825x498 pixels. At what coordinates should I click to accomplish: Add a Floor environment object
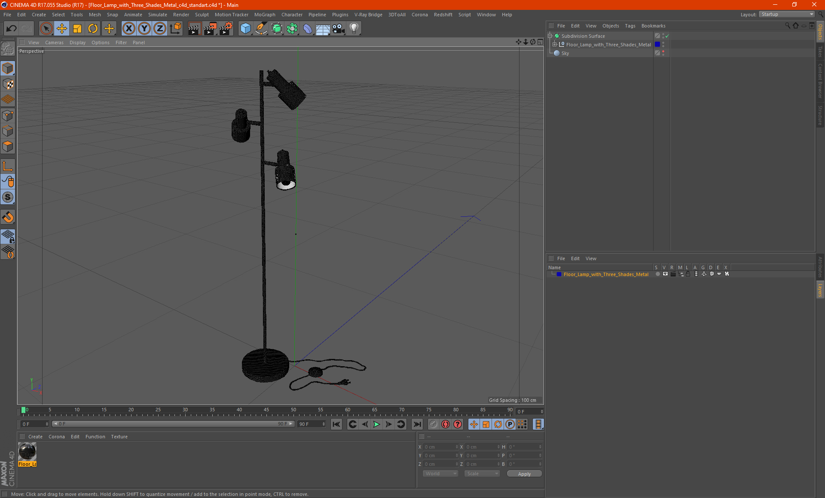coord(323,29)
